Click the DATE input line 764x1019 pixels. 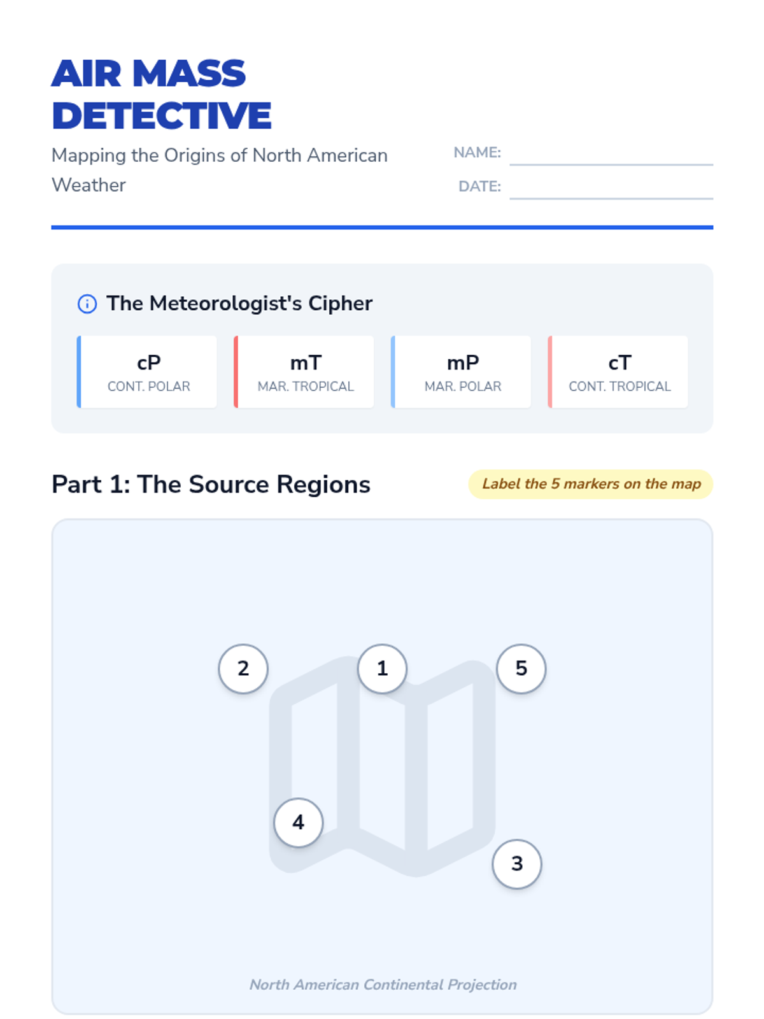[611, 189]
